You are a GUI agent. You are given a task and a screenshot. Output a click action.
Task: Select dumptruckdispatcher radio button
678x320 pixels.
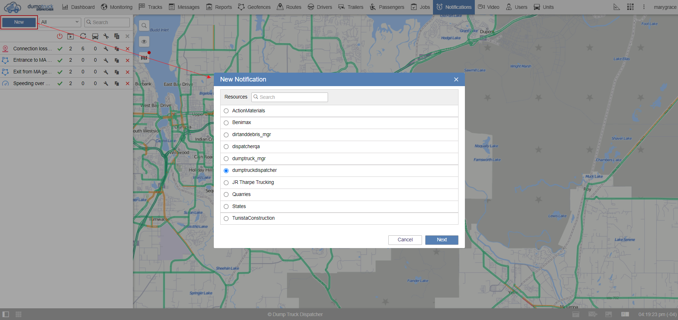point(226,170)
